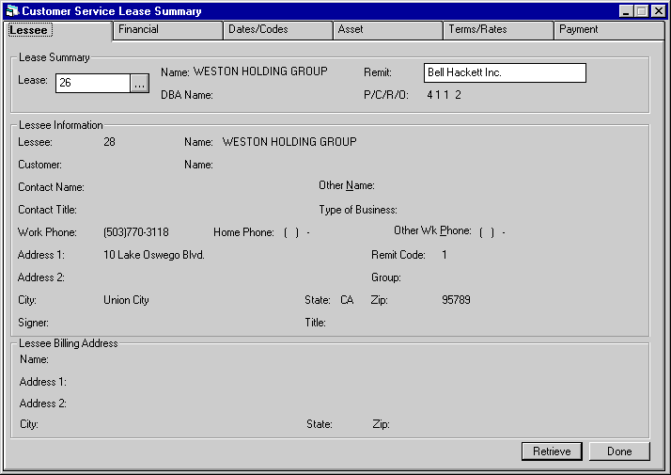Go to the Payment tab
The height and width of the screenshot is (475, 671).
(x=609, y=30)
